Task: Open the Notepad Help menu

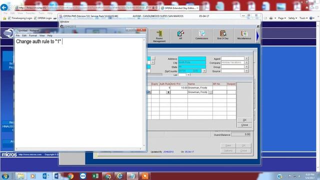Action: click(x=50, y=35)
